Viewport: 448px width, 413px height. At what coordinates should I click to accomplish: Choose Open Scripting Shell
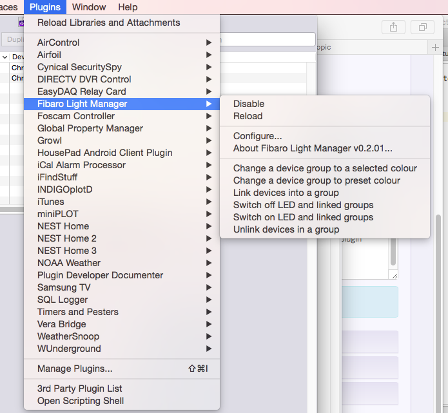tap(122, 401)
